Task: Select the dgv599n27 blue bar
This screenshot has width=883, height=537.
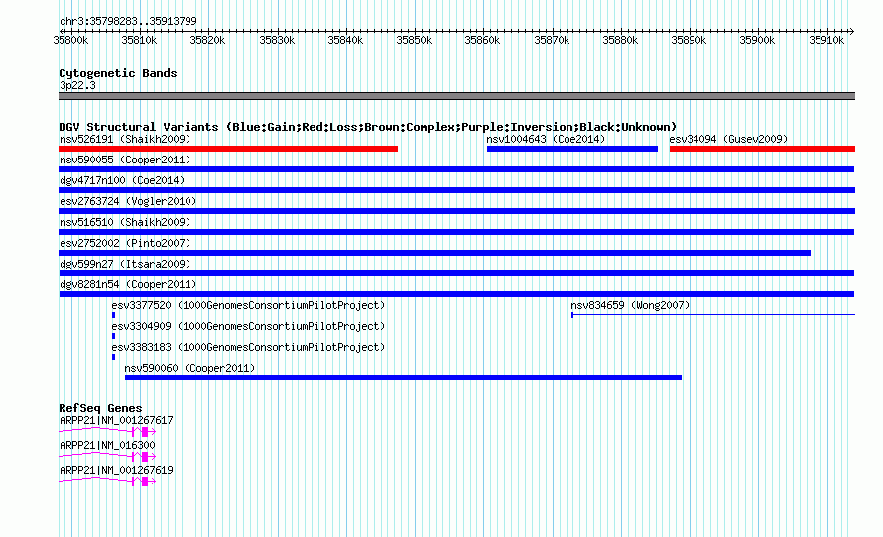Action: click(x=456, y=273)
